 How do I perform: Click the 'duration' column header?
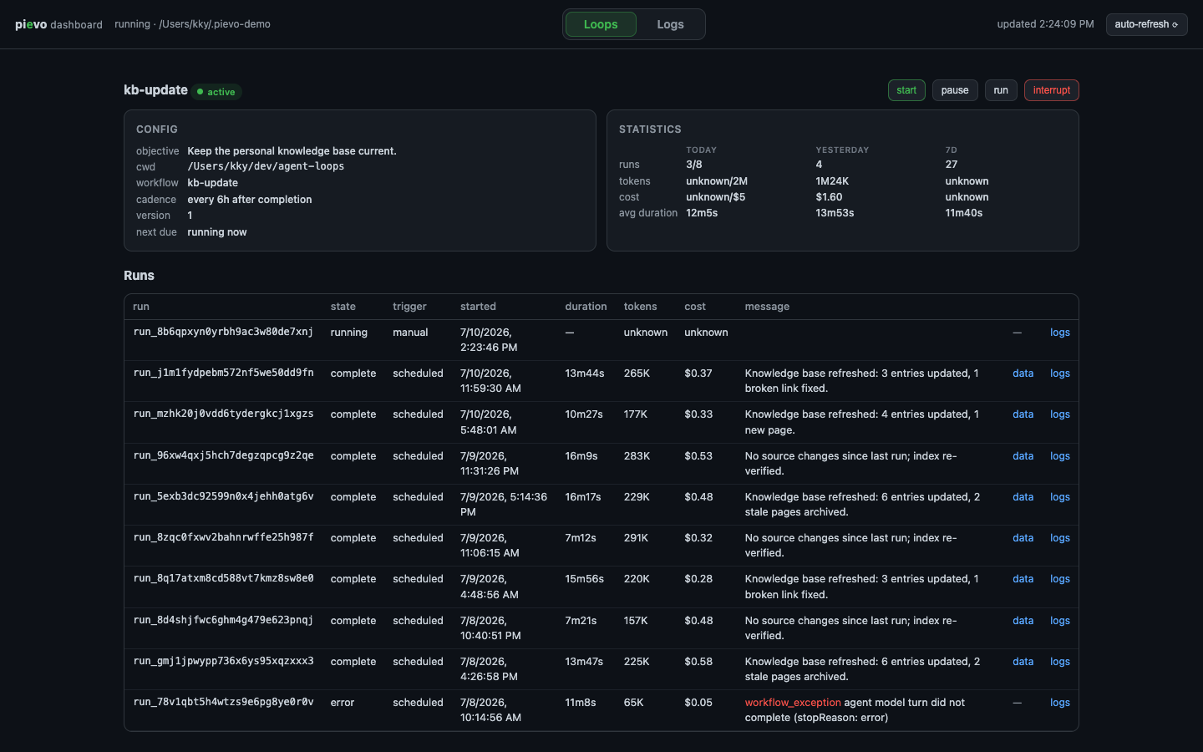pos(586,307)
